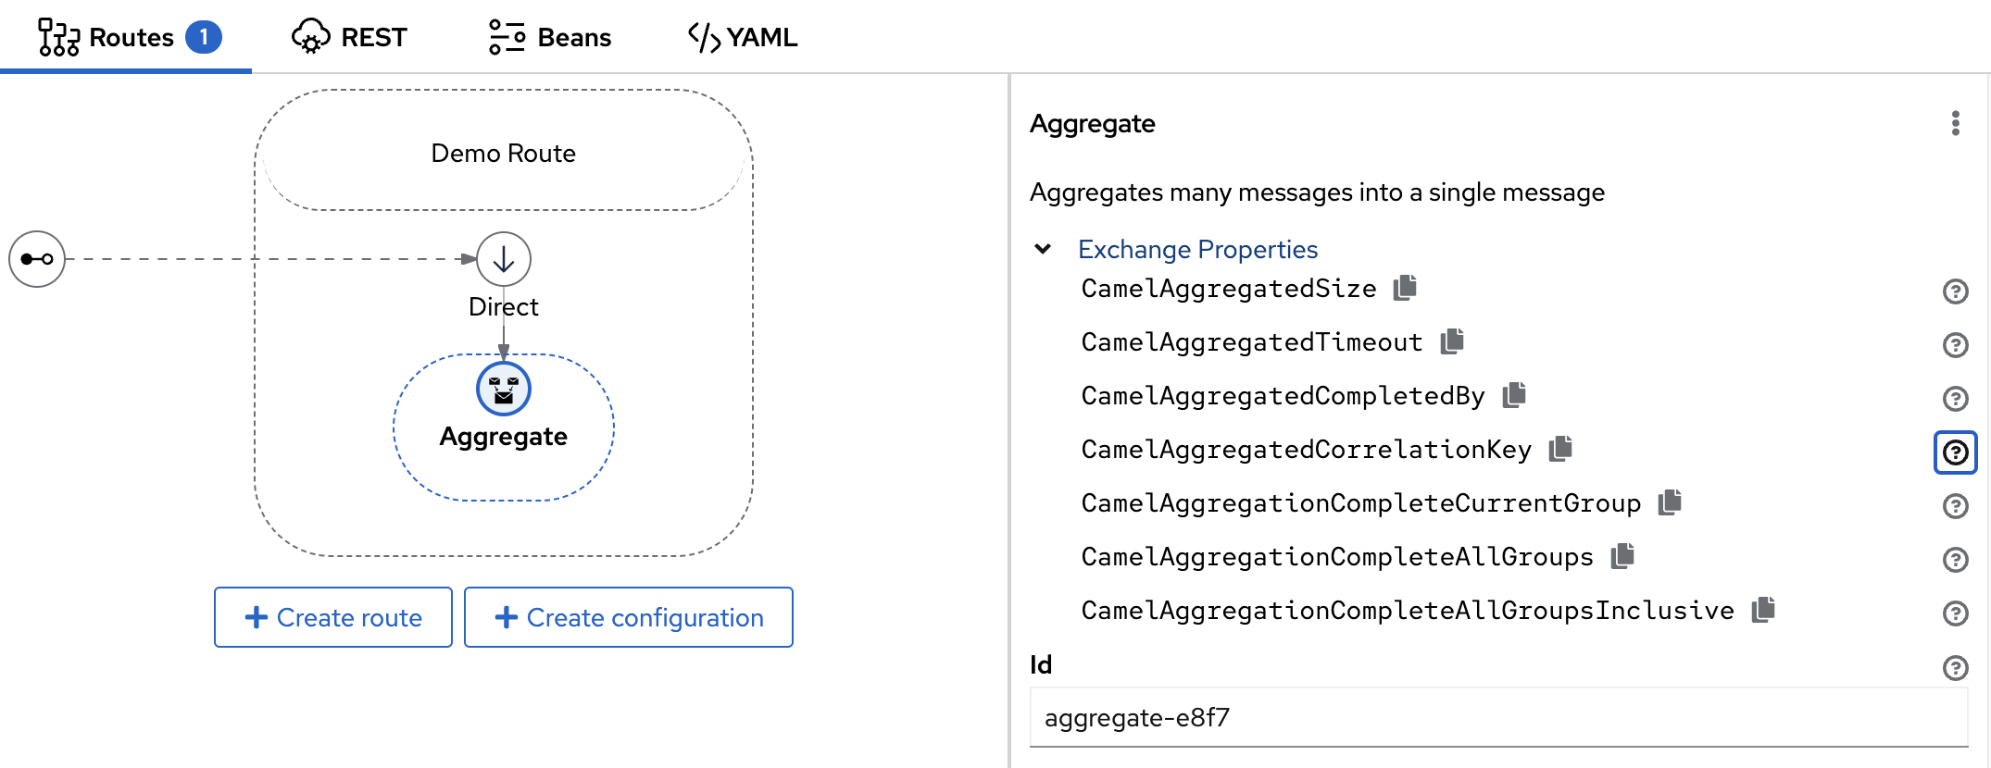
Task: Copy CamelAggregationCompleteAllGroupsInclusive property name
Action: [x=1763, y=610]
